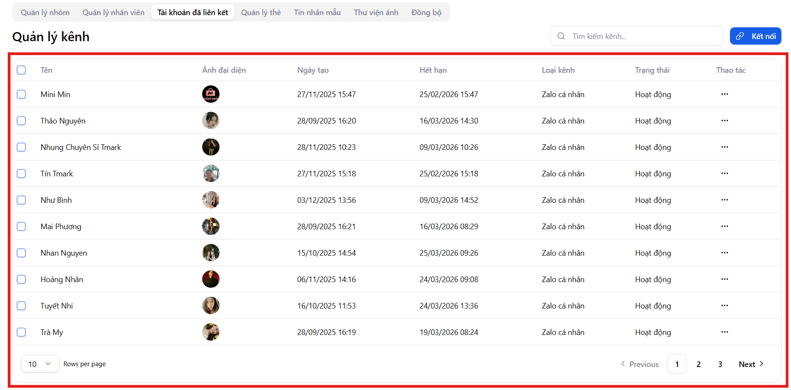Open actions menu for Tín Tmark row
The width and height of the screenshot is (791, 390).
[x=724, y=173]
